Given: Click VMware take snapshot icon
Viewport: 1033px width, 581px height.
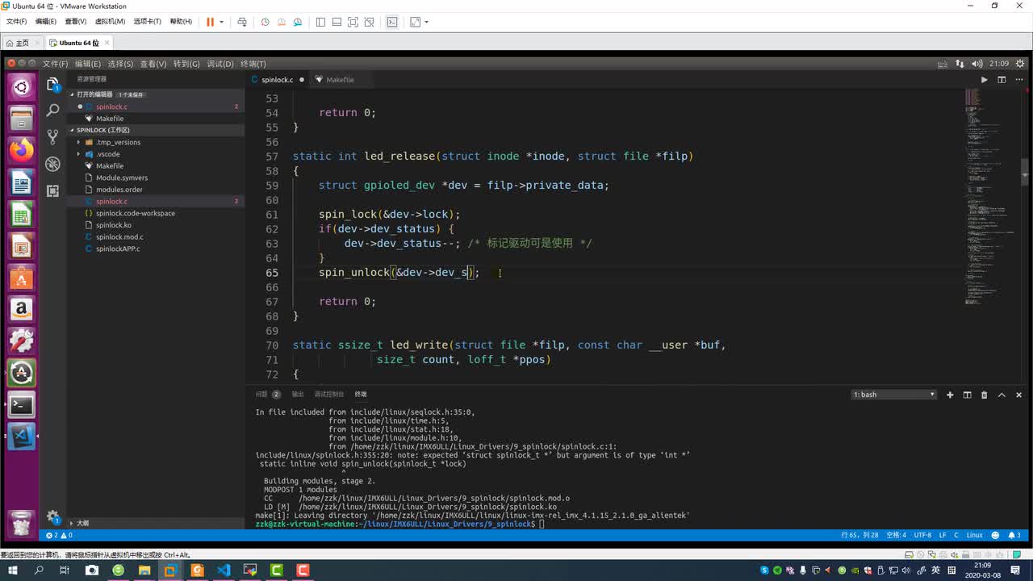Looking at the screenshot, I should 265,22.
